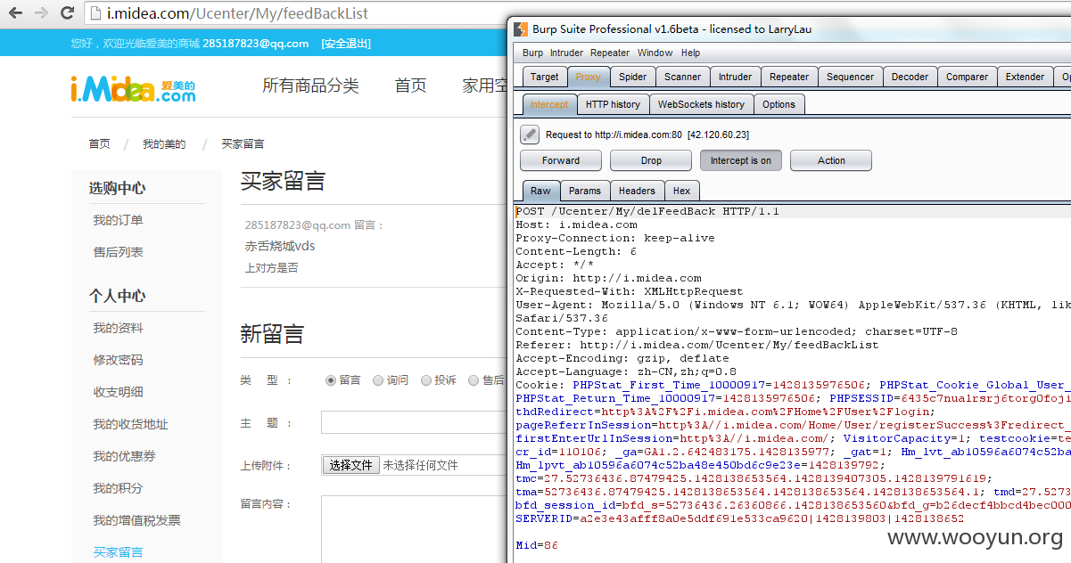Click the 主题 subject input field
The height and width of the screenshot is (563, 1071).
[414, 422]
